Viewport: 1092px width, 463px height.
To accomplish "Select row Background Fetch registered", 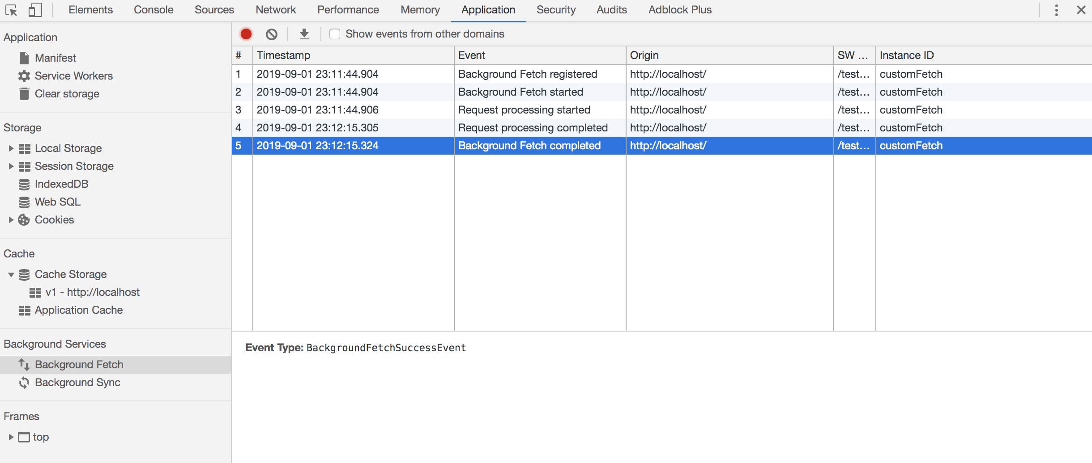I will click(662, 74).
